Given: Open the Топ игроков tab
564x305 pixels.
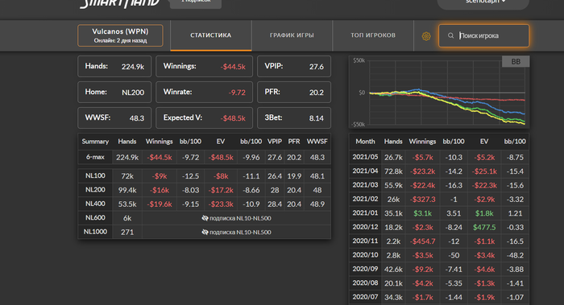Looking at the screenshot, I should (373, 35).
